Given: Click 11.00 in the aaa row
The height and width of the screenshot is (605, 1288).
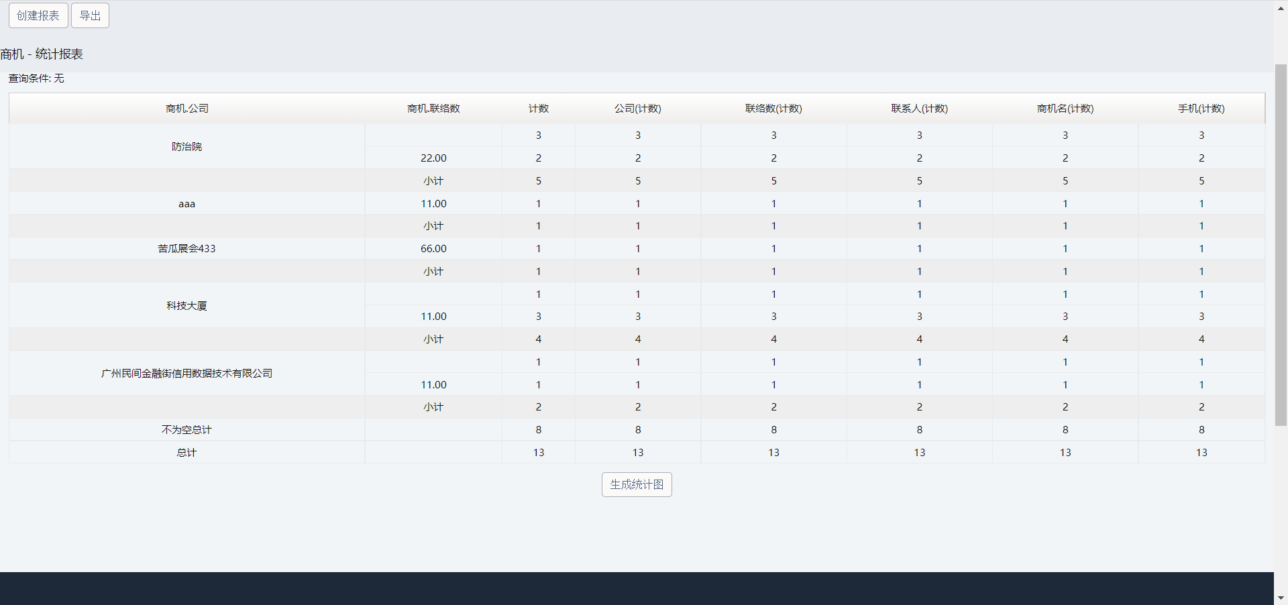Looking at the screenshot, I should pyautogui.click(x=433, y=203).
